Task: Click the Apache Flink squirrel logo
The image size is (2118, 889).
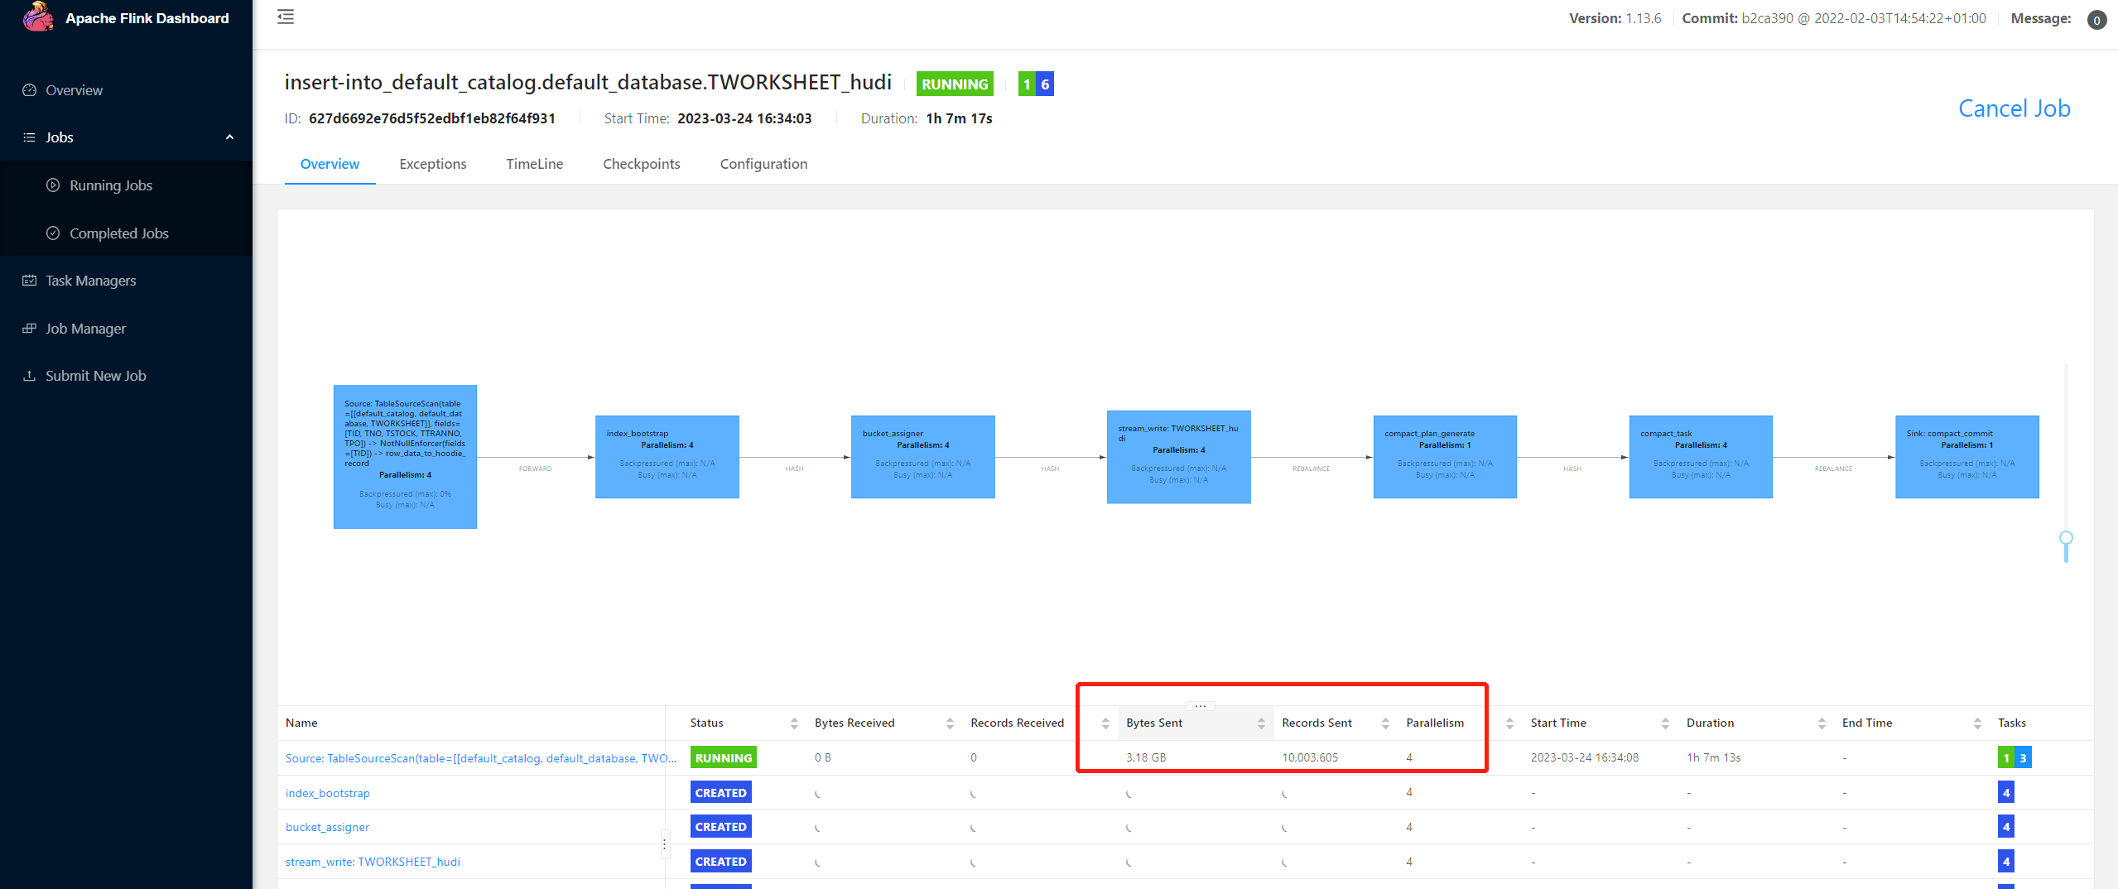Action: click(x=37, y=17)
